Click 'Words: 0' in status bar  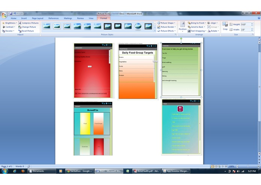pos(20,166)
